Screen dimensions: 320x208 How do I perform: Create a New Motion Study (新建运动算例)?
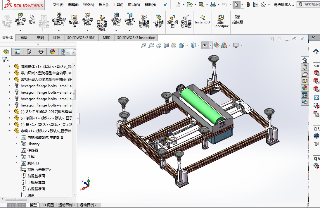point(144,21)
